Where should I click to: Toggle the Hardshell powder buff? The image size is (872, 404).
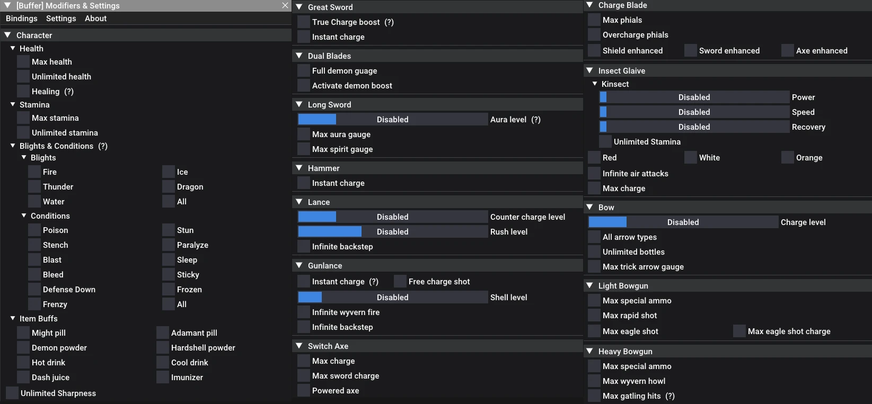pos(163,347)
